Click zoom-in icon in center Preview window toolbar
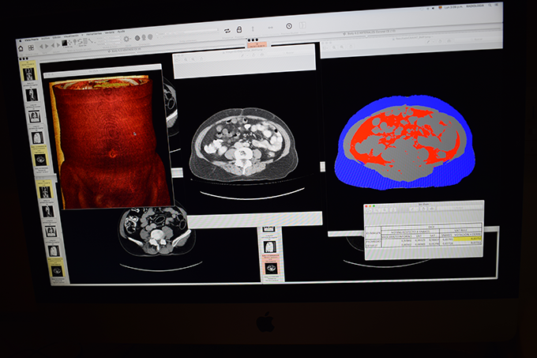 click(193, 59)
